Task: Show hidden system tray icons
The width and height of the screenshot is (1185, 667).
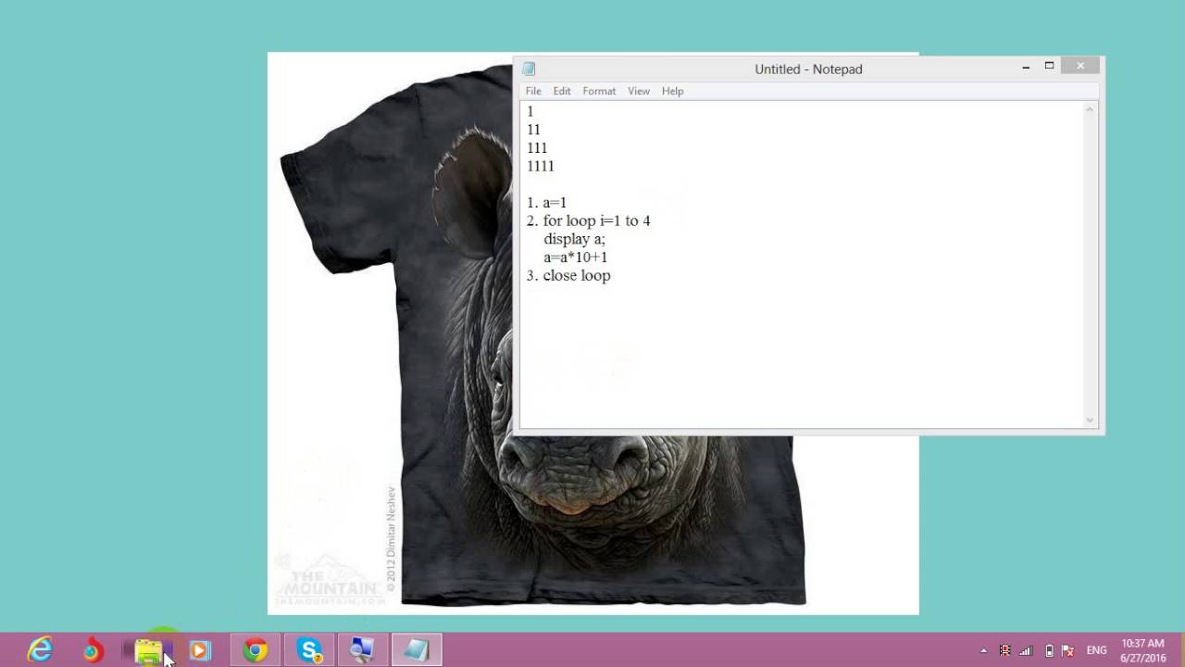Action: (x=983, y=650)
